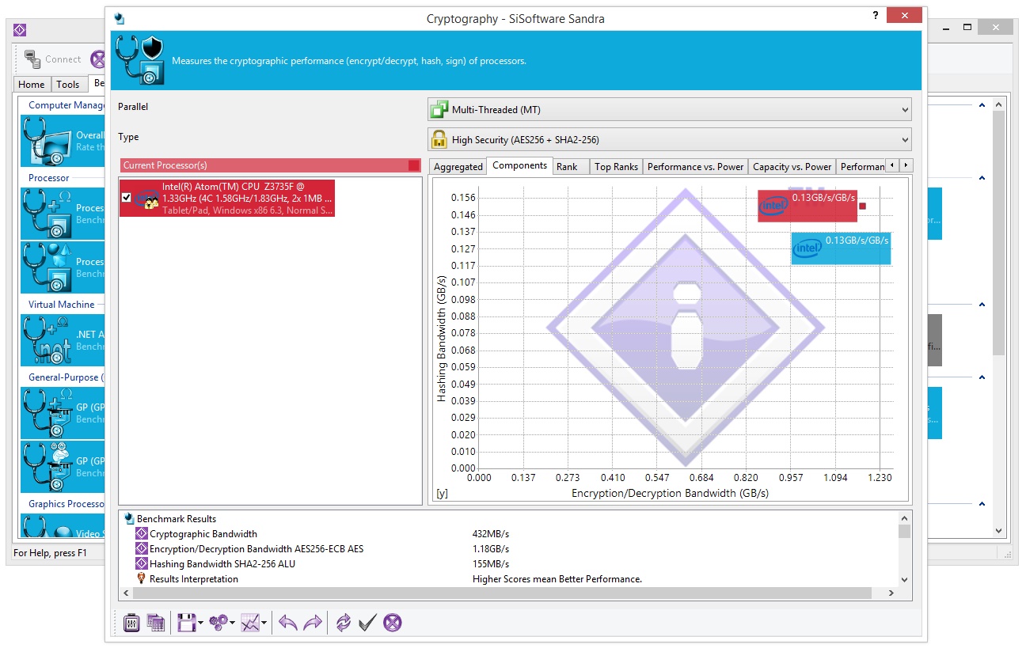Open Home tab in Sandra main window
This screenshot has width=1026, height=648.
[32, 84]
